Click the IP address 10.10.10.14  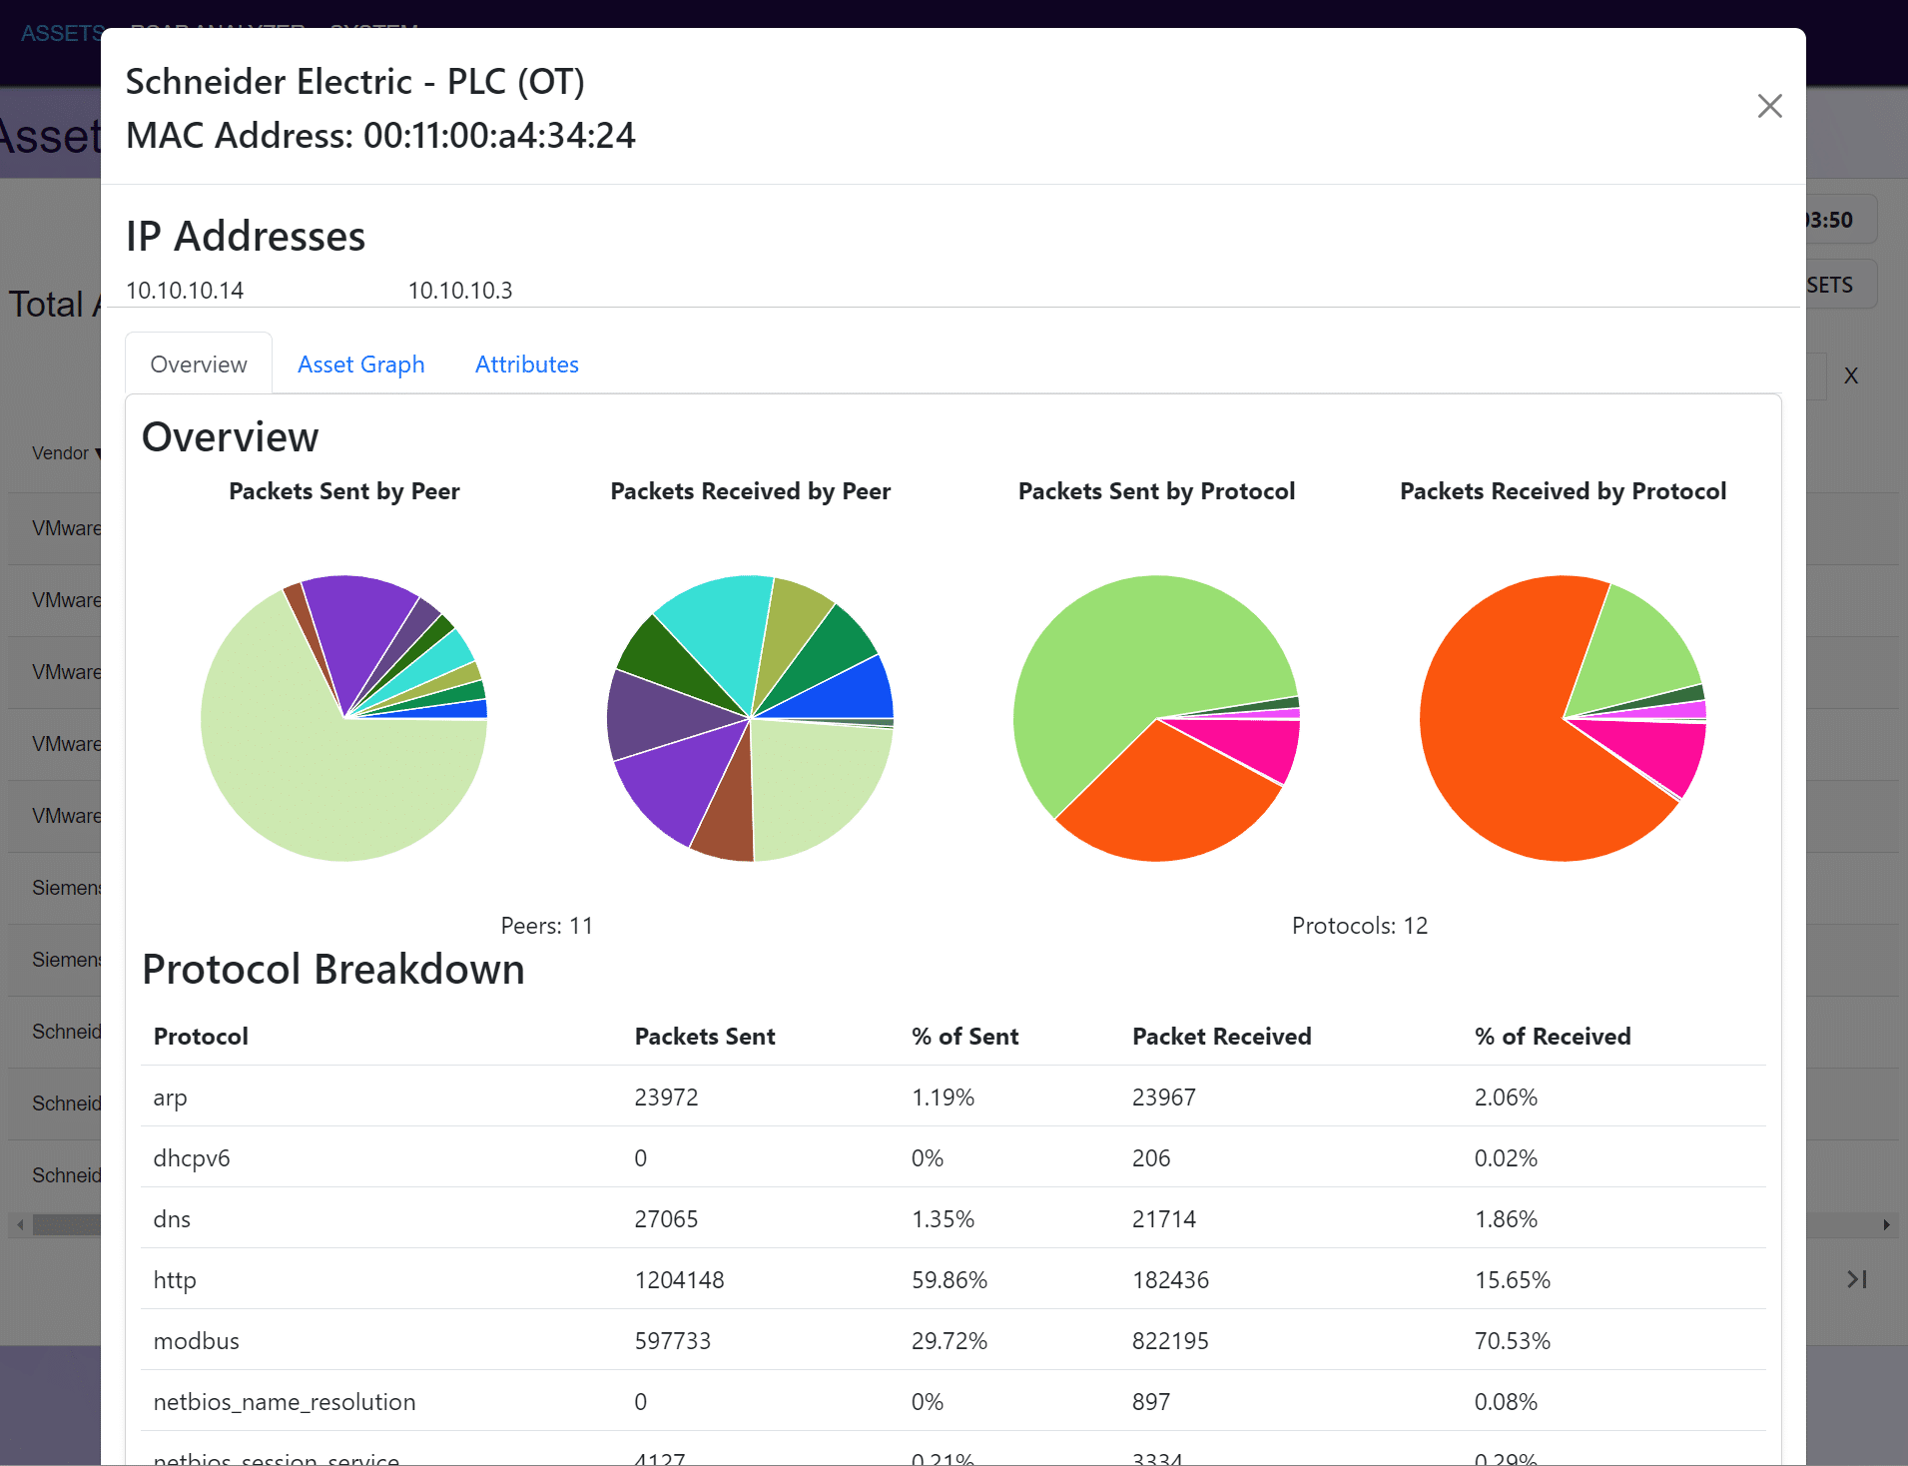tap(185, 291)
